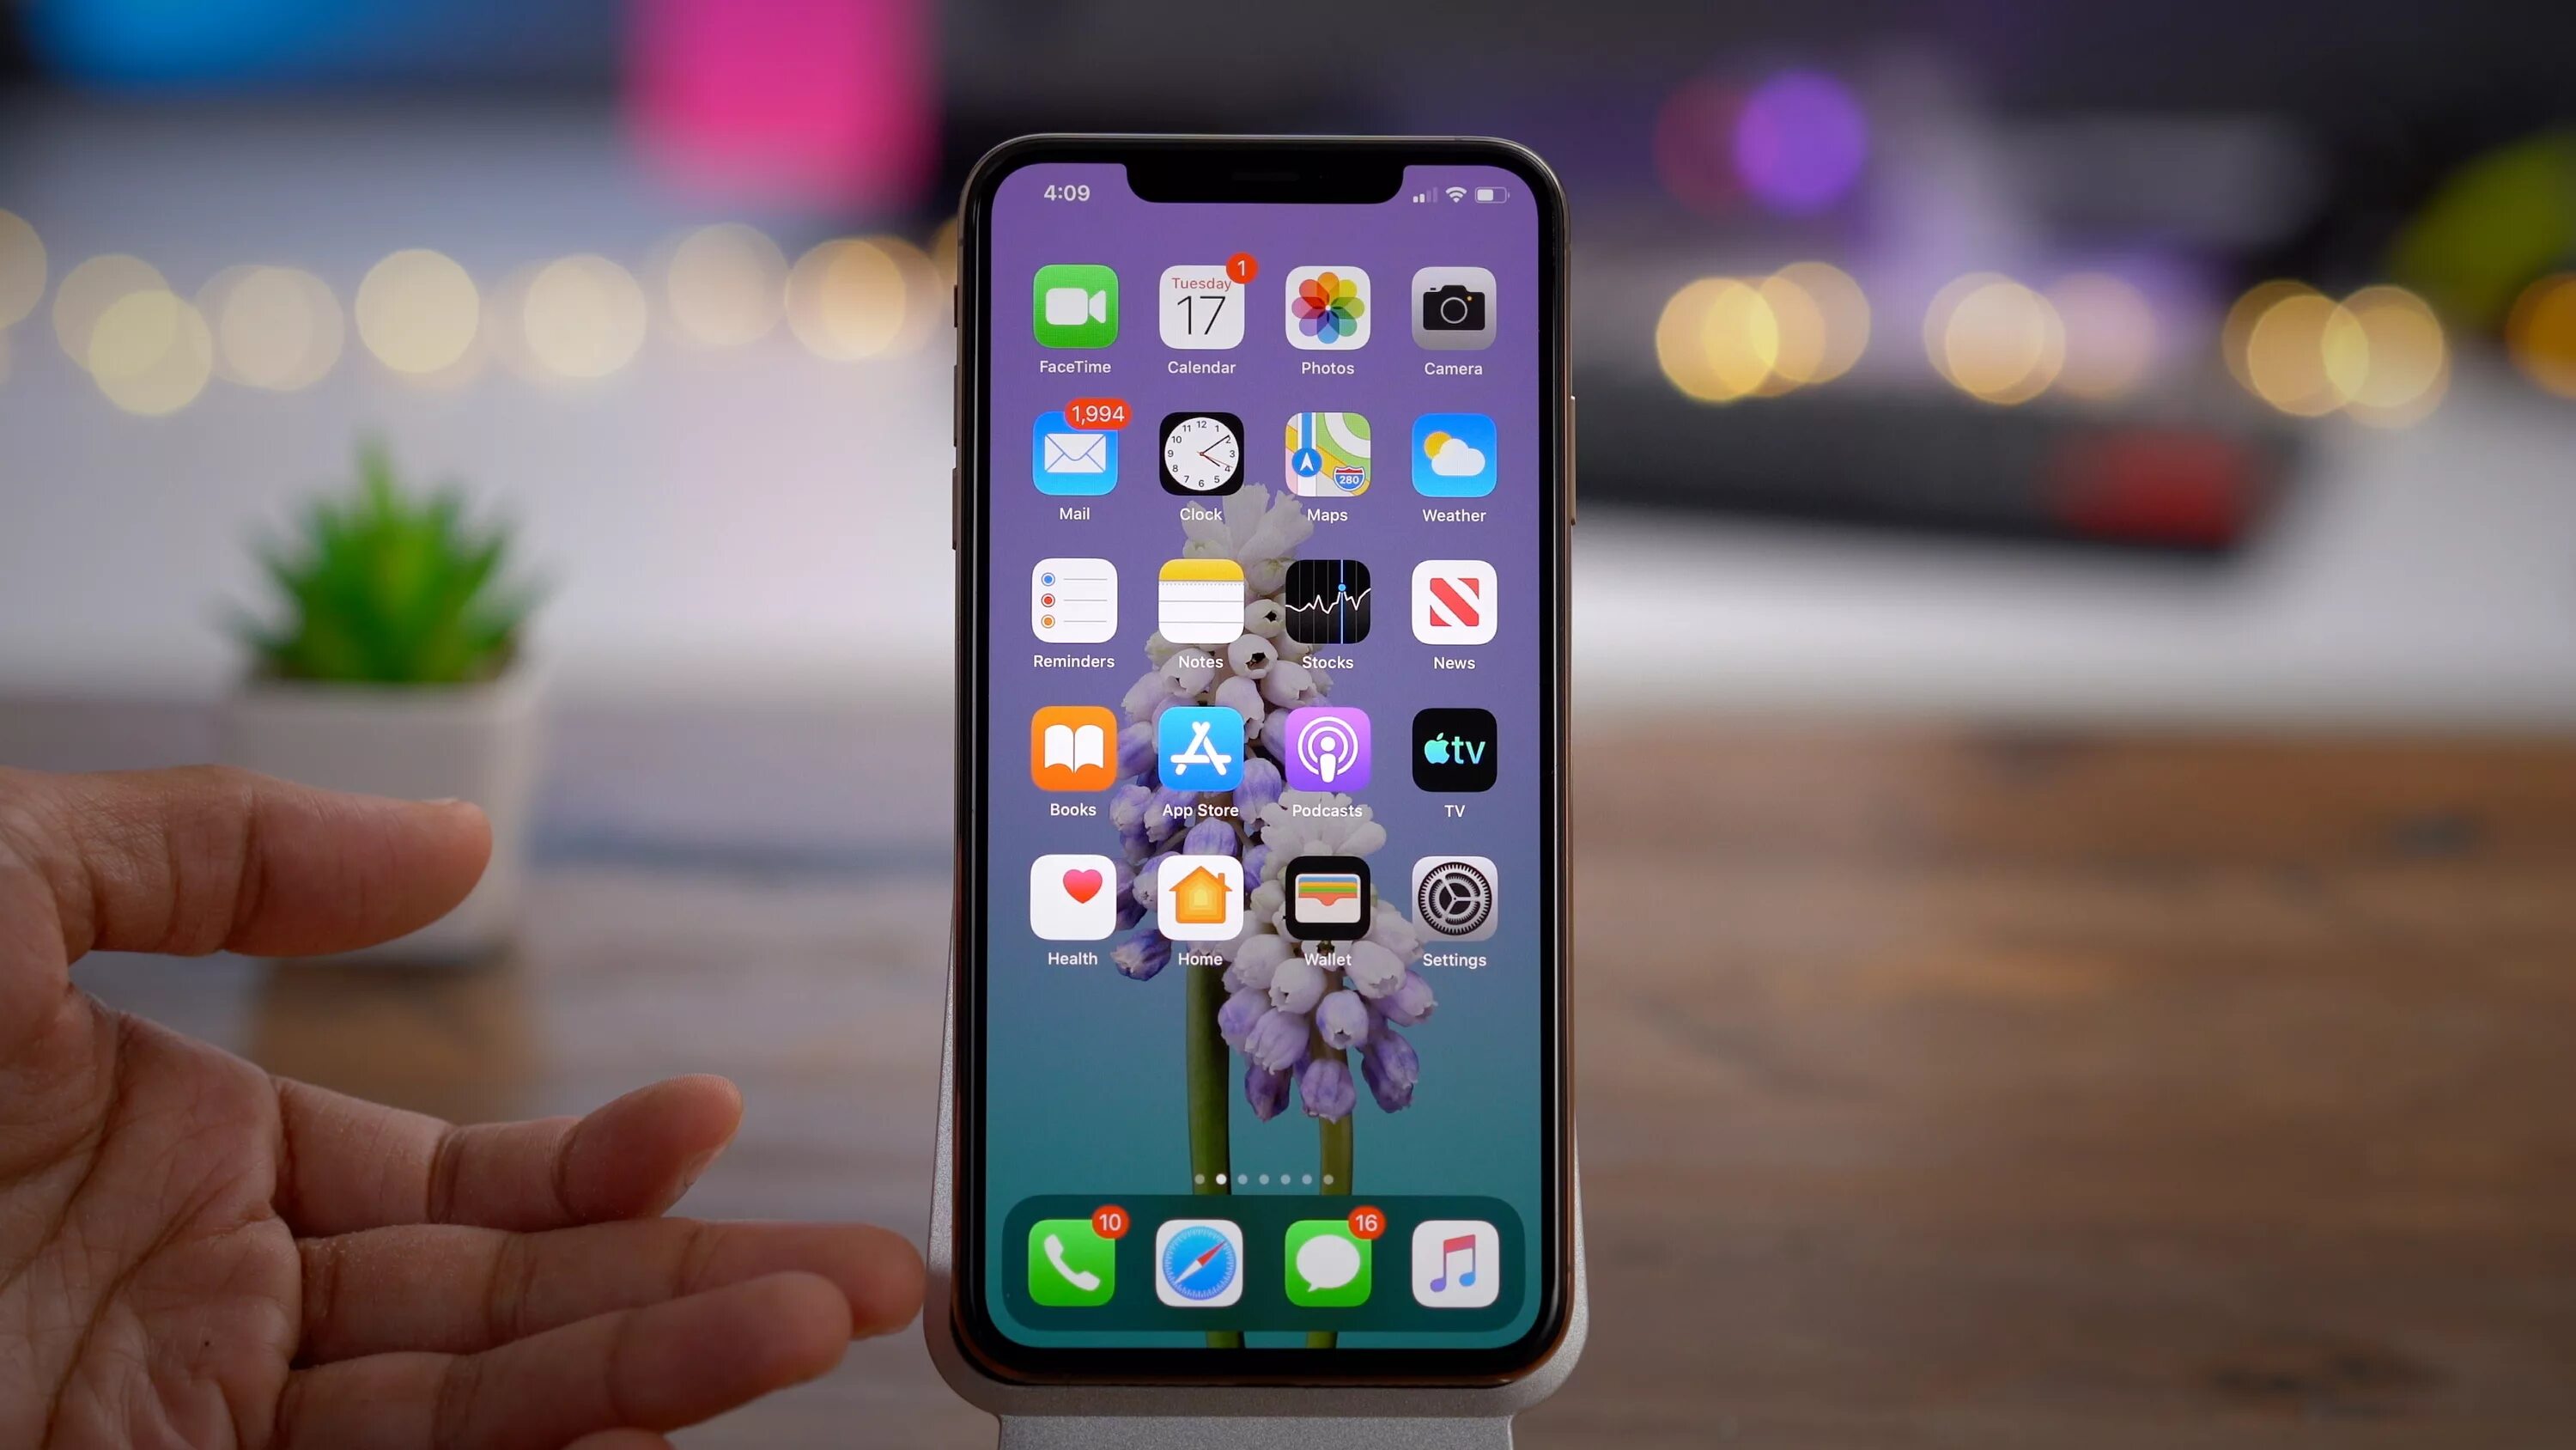Open Messages with 16 notifications
2576x1450 pixels.
coord(1327,1263)
